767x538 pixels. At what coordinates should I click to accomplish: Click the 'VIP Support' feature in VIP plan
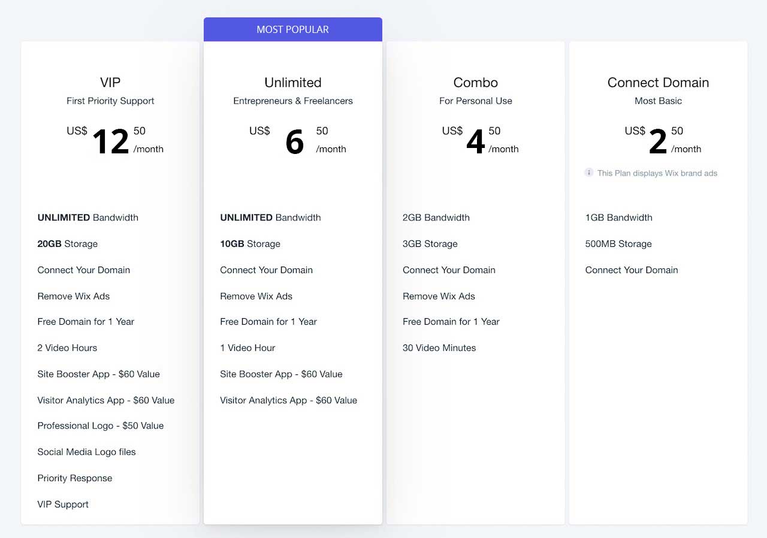coord(63,504)
